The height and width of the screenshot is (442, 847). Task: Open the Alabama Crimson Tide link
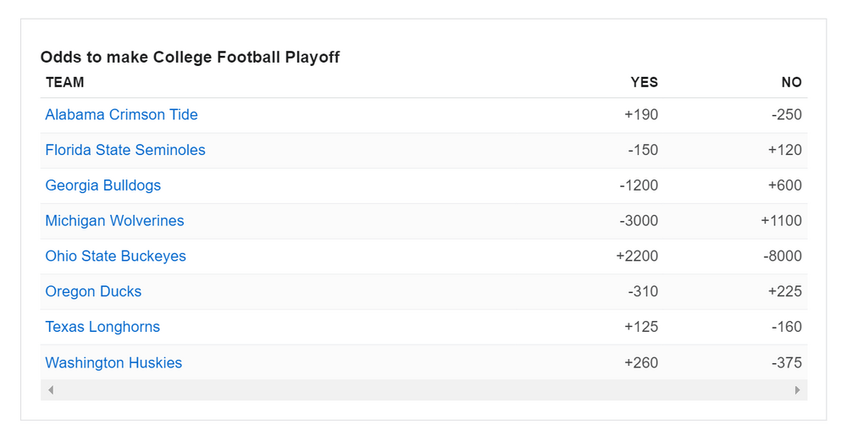121,115
